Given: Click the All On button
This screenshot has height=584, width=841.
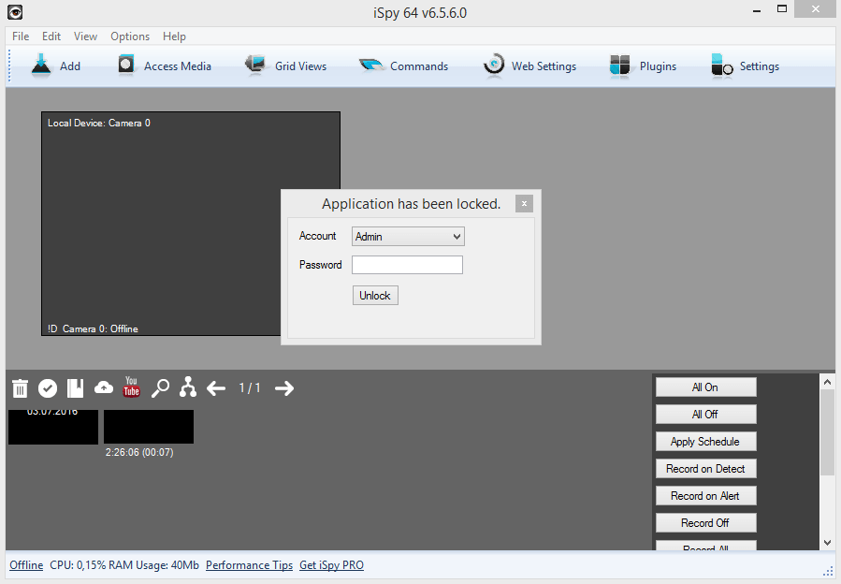Looking at the screenshot, I should (x=706, y=387).
